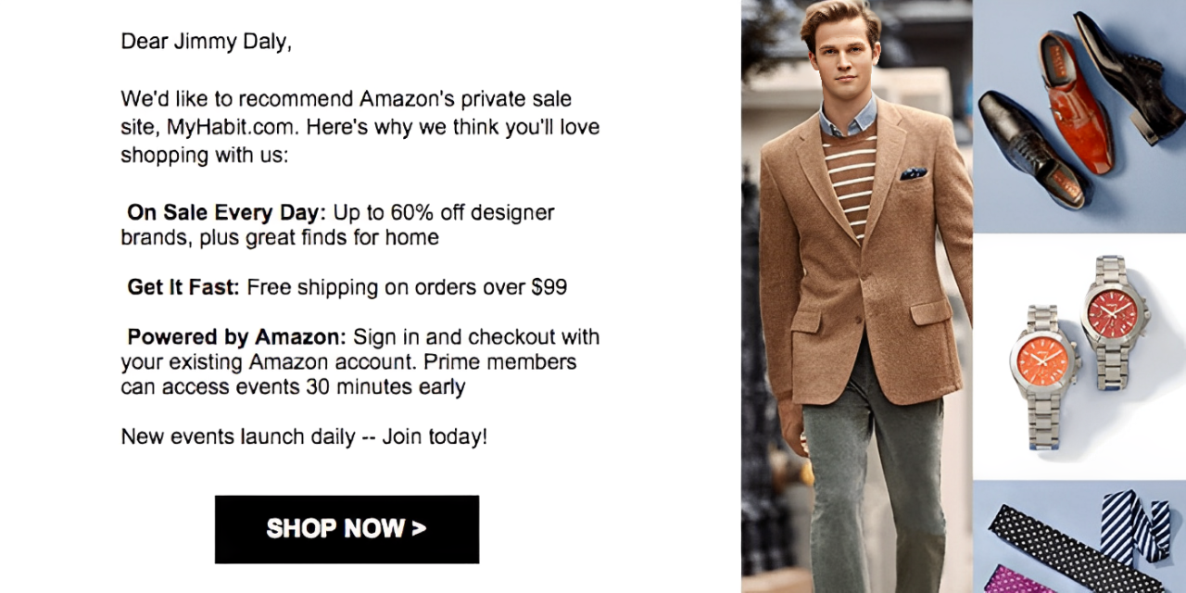Click the pocket square on blazer

[x=913, y=173]
